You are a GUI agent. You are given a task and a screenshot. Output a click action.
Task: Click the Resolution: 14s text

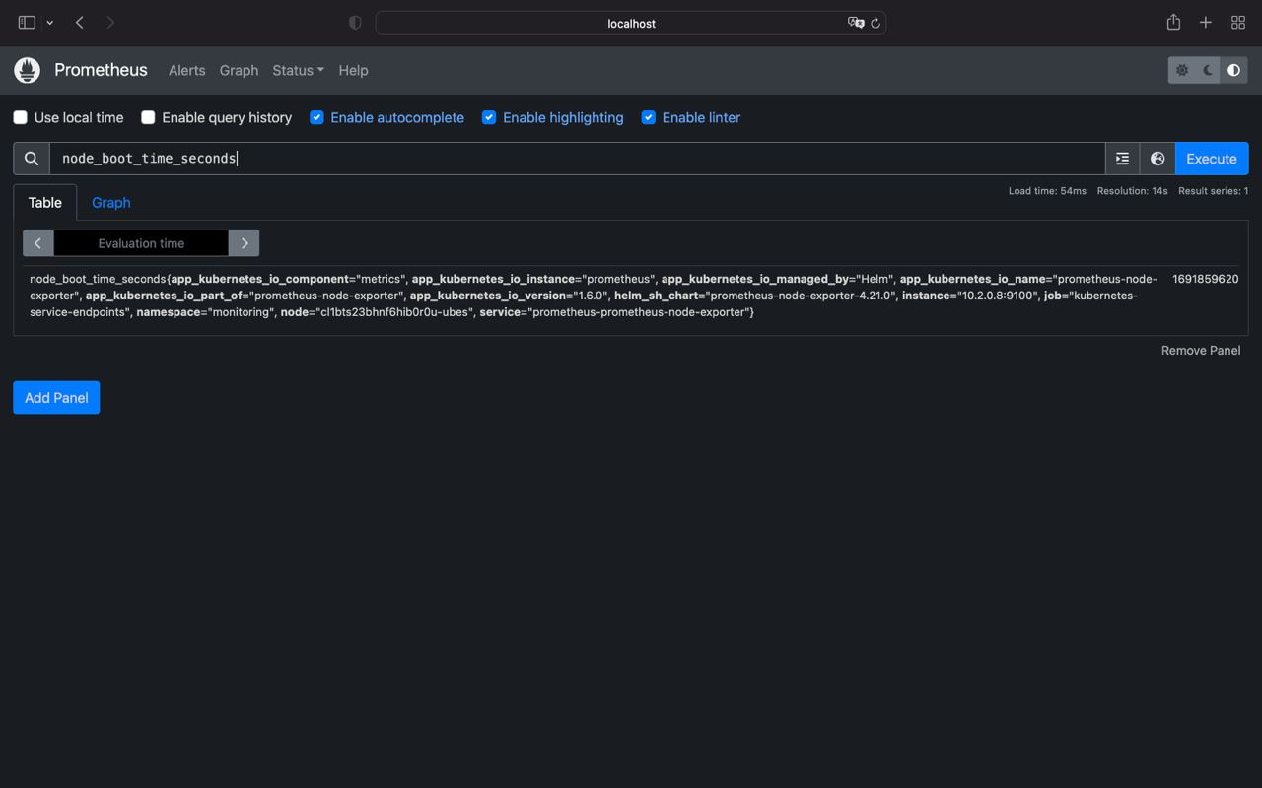(1132, 191)
